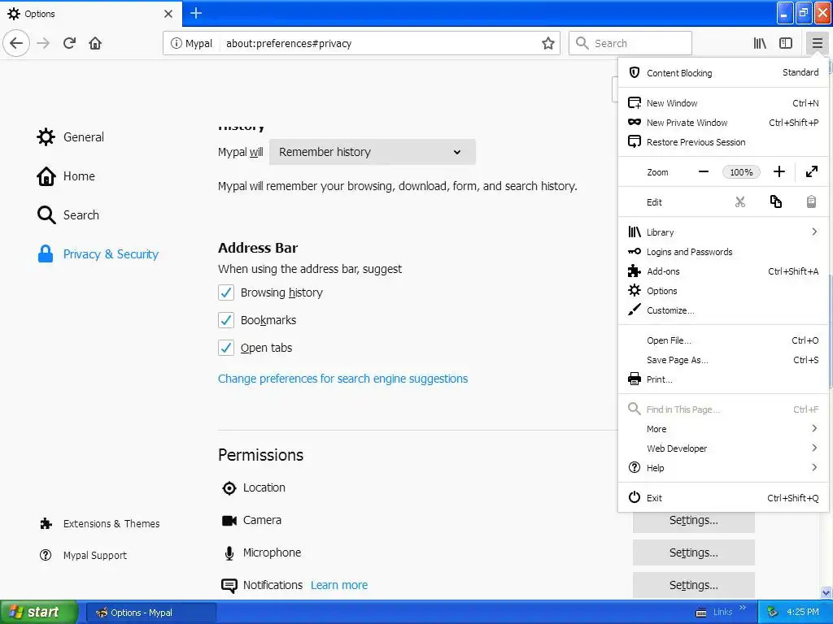
Task: Open Add-ons from menu
Action: [723, 271]
